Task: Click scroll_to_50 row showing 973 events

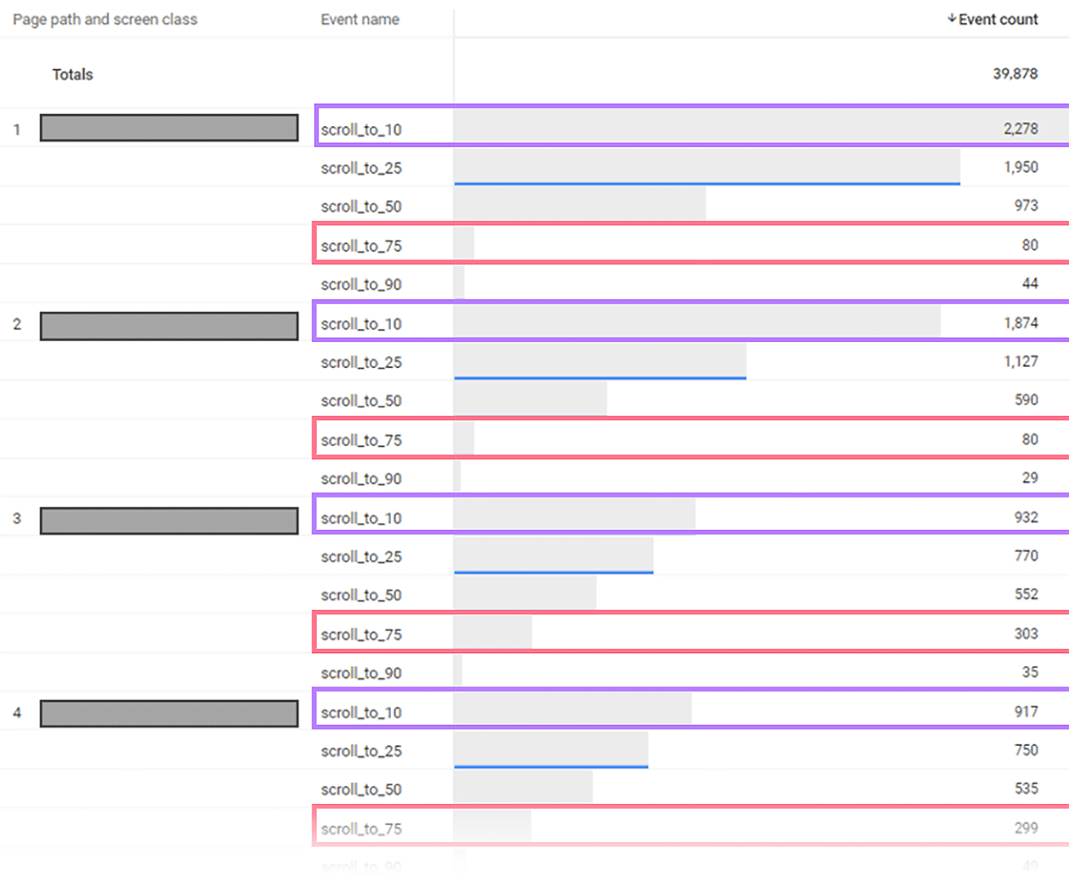Action: point(361,206)
